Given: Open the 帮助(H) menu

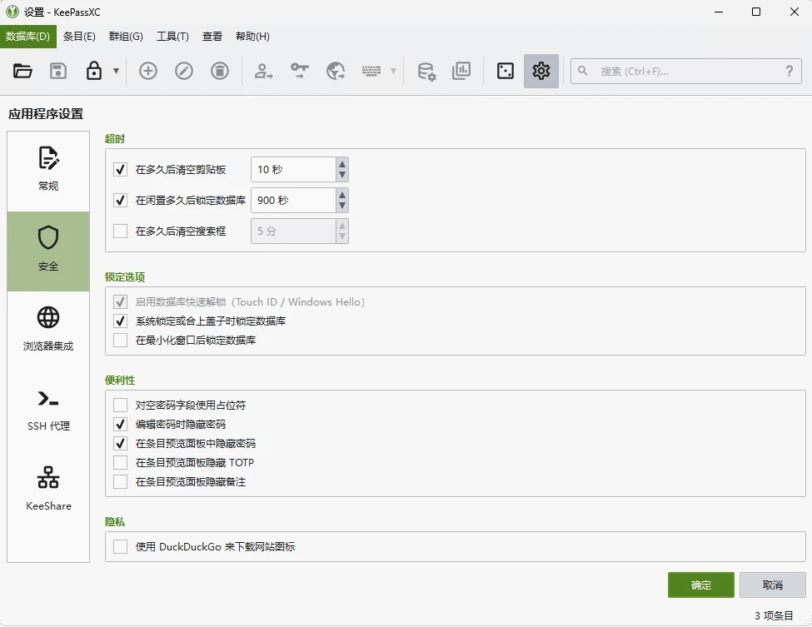Looking at the screenshot, I should [252, 37].
